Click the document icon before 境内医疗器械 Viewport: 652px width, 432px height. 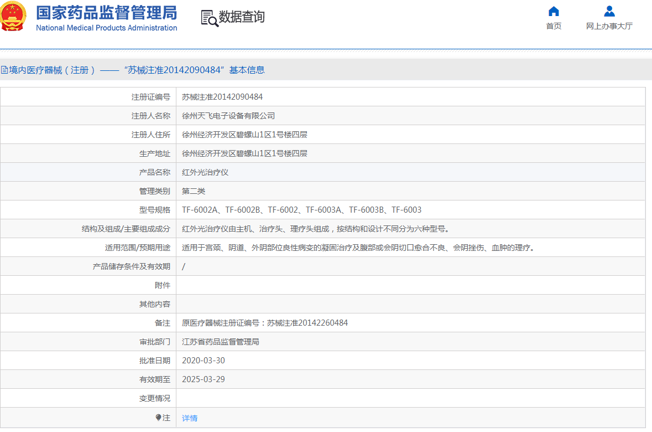[4, 70]
